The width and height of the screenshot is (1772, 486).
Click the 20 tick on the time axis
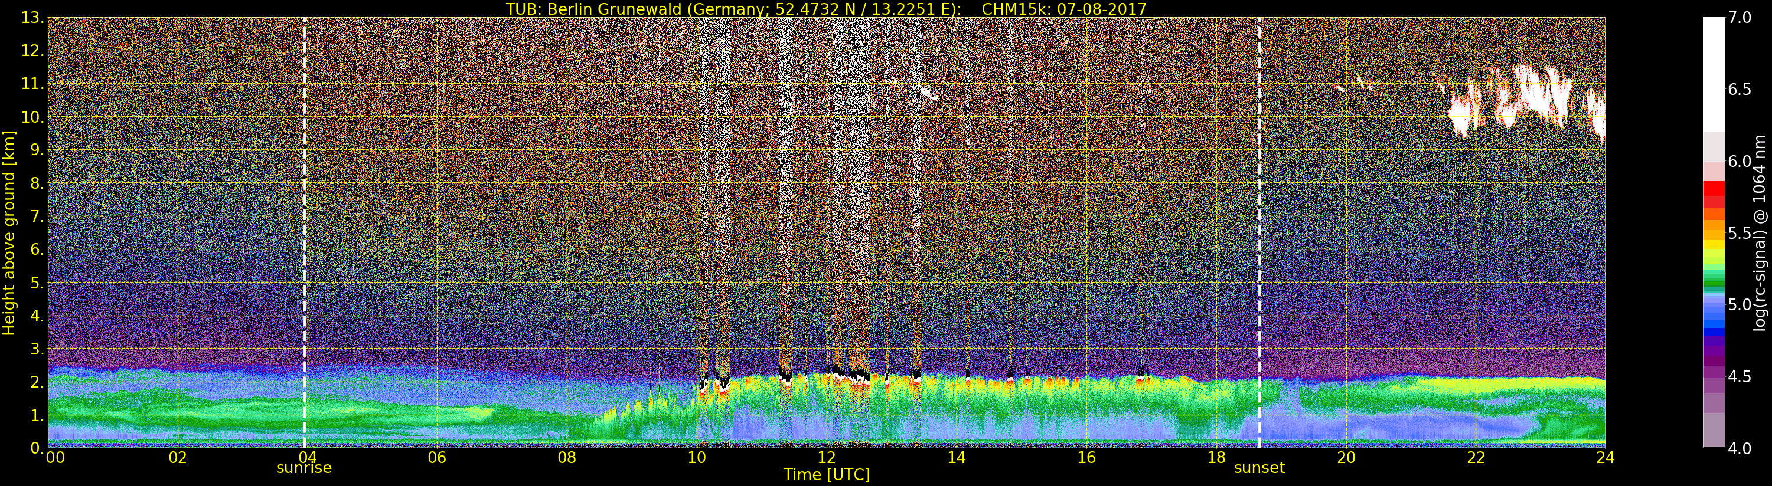(x=1346, y=458)
